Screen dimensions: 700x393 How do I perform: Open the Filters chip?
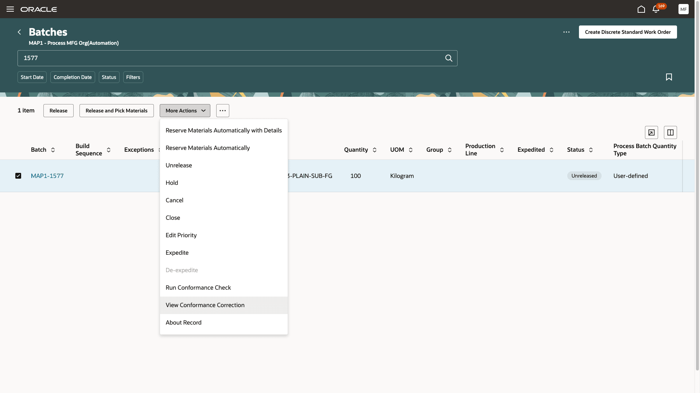pyautogui.click(x=133, y=77)
